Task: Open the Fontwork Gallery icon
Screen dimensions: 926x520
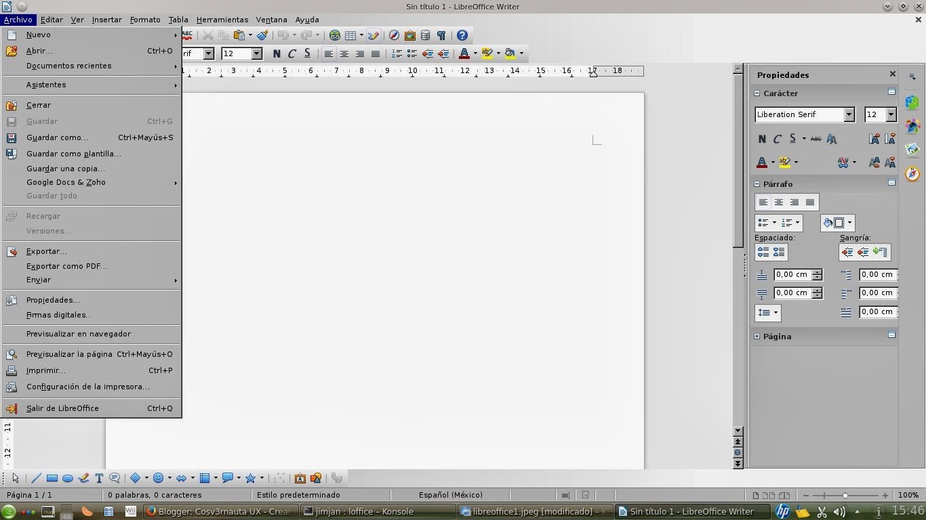Action: coord(300,478)
